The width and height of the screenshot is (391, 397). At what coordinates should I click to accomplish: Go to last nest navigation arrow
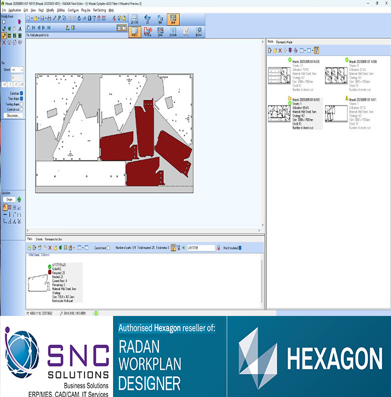(49, 27)
